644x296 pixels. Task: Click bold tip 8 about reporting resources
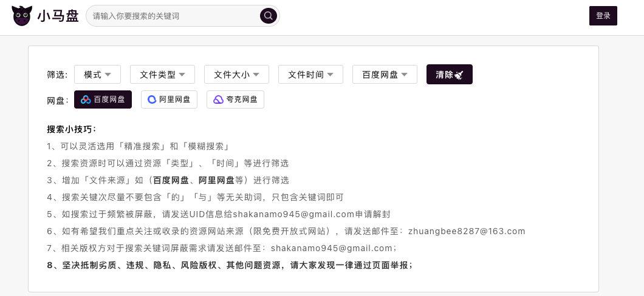pos(230,265)
